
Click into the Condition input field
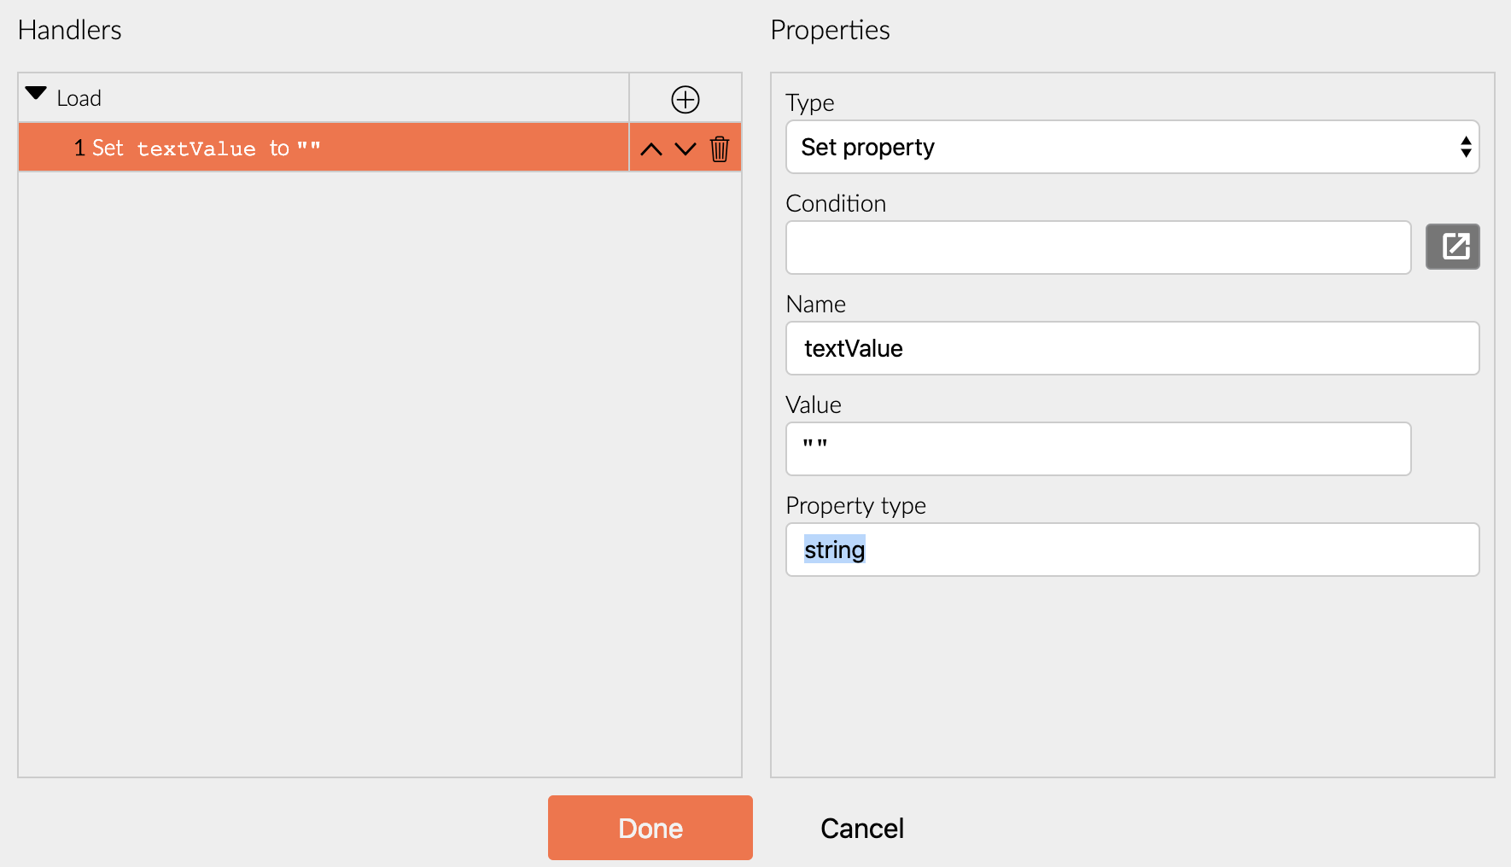coord(1098,247)
